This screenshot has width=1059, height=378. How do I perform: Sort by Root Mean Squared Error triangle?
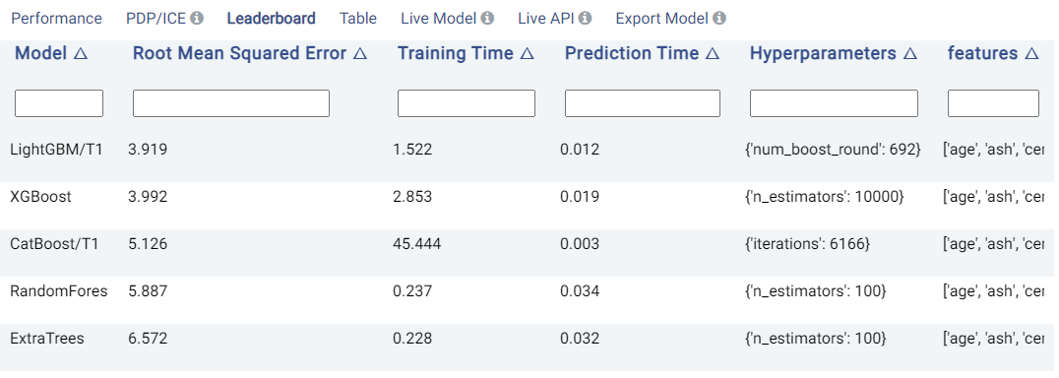[360, 54]
